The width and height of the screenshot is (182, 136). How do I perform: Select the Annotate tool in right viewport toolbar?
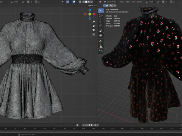pos(101,41)
